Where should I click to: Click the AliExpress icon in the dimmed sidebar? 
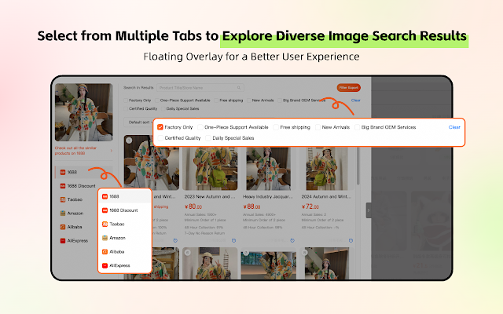click(63, 241)
